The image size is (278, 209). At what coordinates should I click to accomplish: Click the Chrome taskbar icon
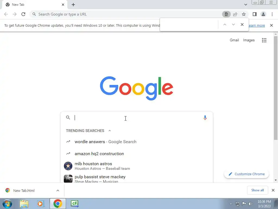click(x=58, y=204)
